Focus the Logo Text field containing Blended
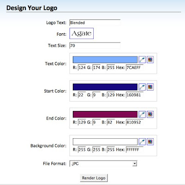This screenshot has width=185, height=185. (95, 23)
